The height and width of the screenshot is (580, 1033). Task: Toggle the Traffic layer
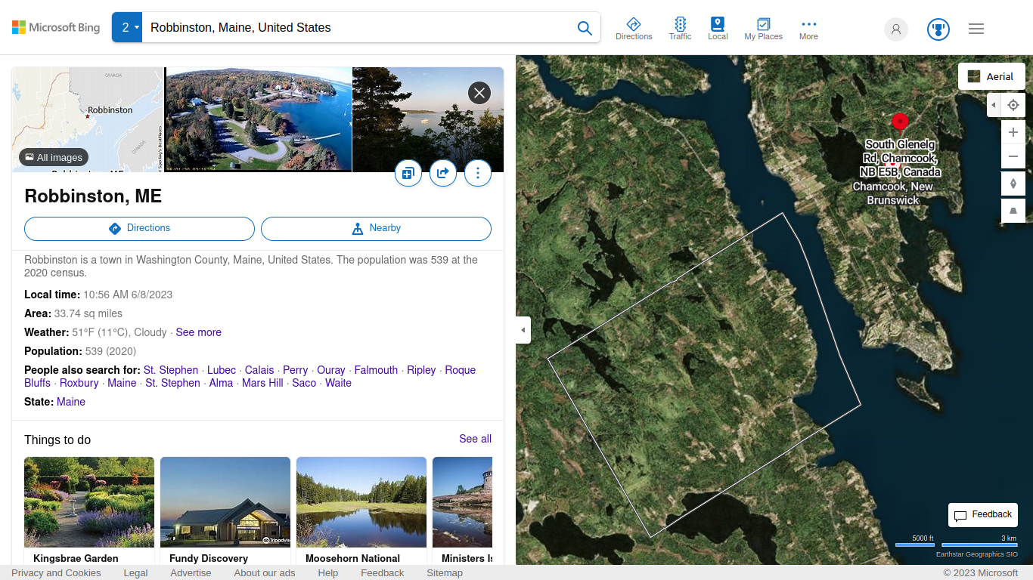680,29
